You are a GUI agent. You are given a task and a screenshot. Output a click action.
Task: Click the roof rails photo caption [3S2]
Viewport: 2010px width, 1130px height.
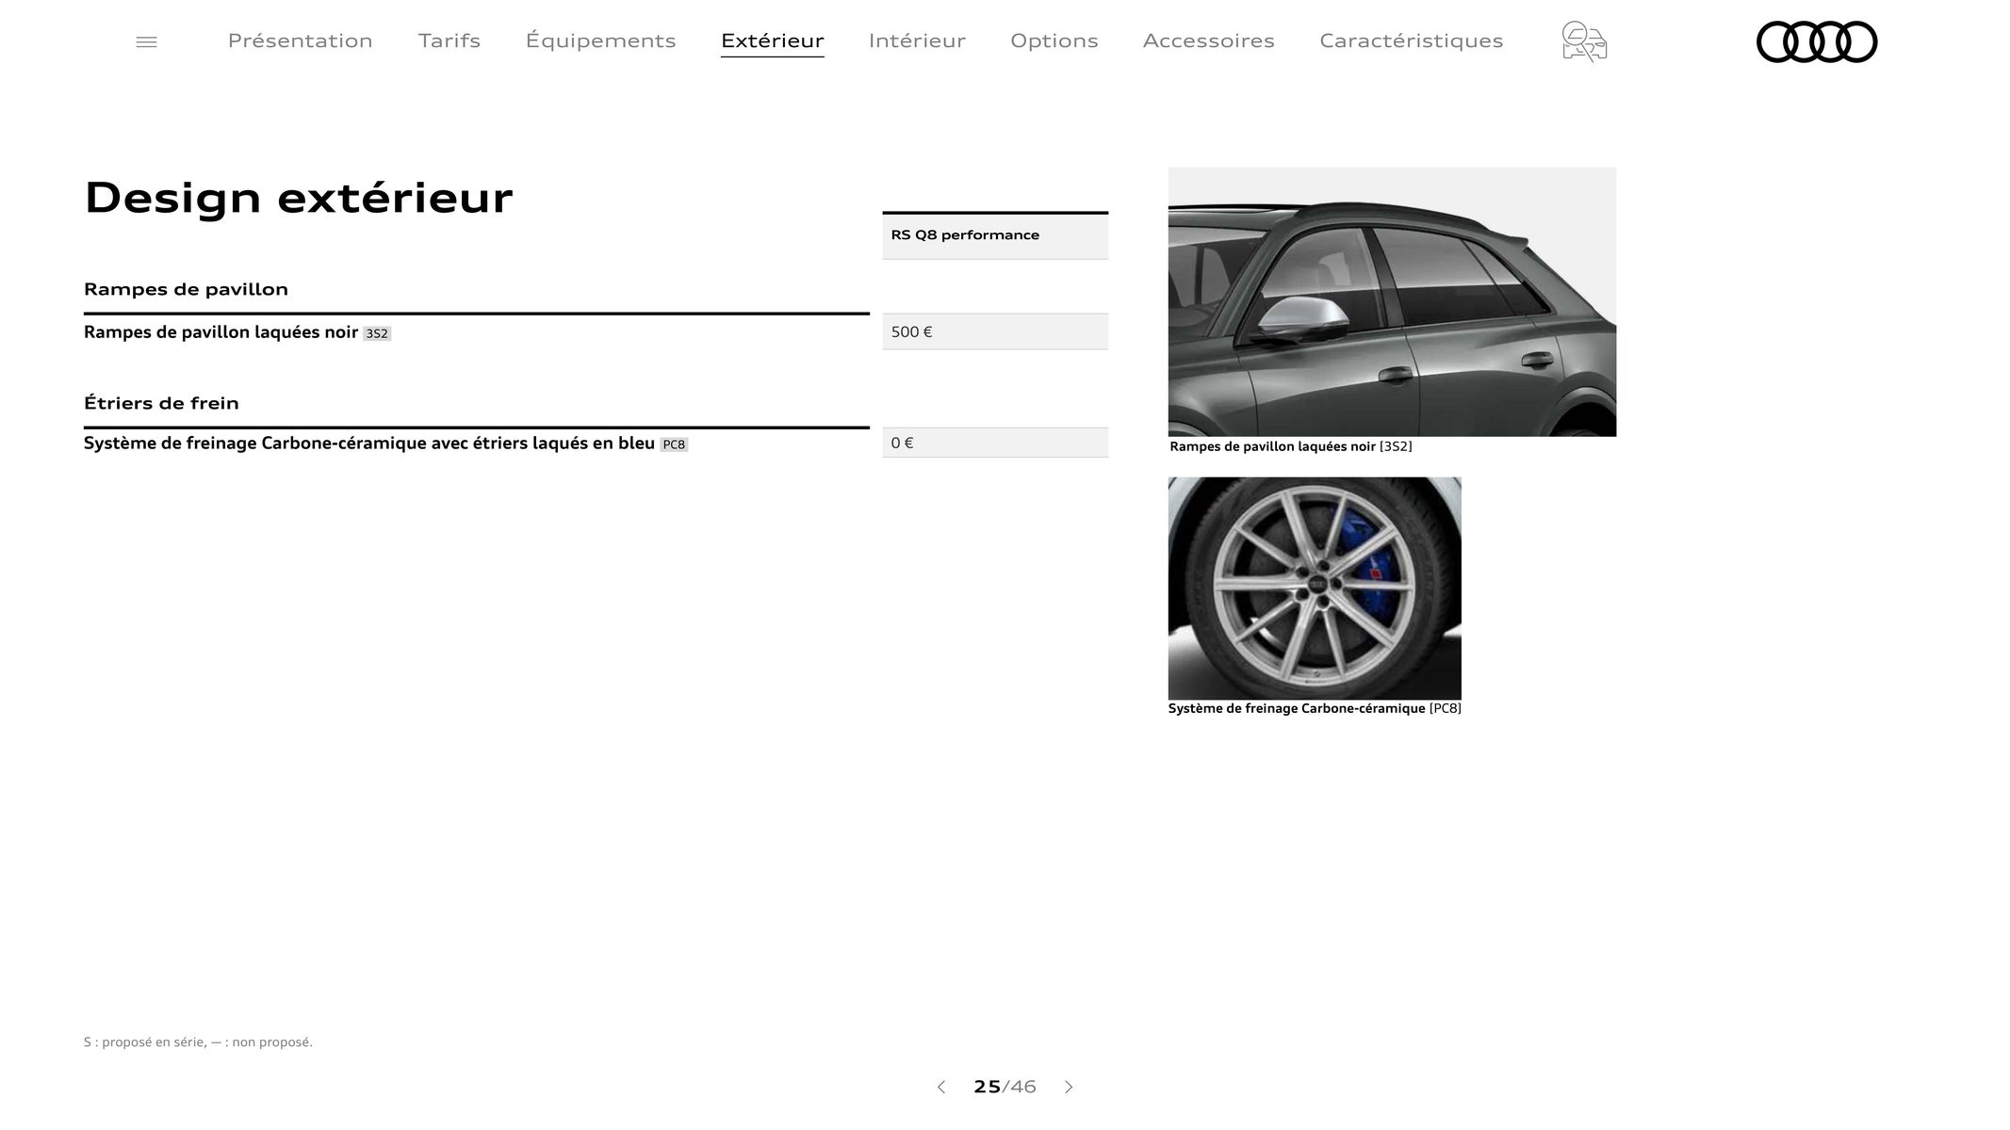(1290, 446)
